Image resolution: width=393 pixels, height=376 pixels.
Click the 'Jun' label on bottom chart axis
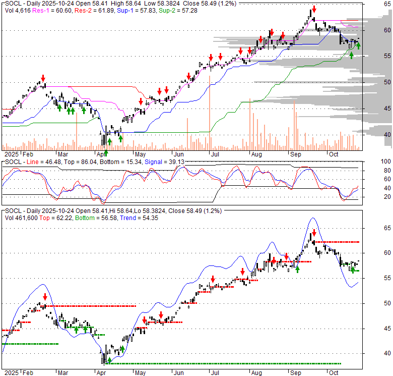pos(179,373)
